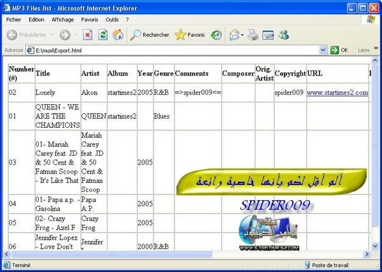Open the address bar dropdown list
Viewport: 382px width, 272px height.
coord(323,50)
